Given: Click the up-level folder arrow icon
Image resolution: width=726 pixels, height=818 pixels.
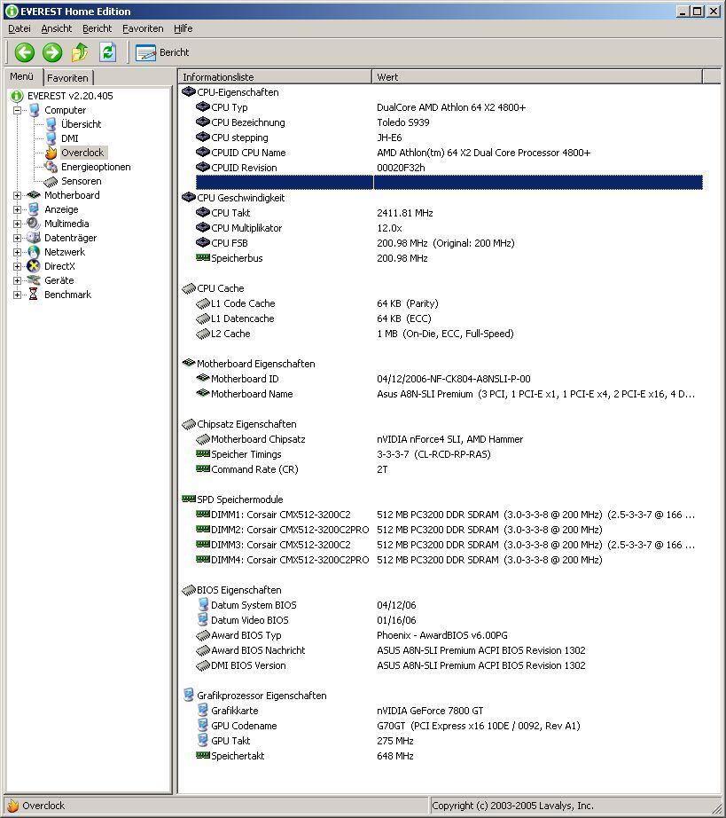Looking at the screenshot, I should click(x=80, y=52).
